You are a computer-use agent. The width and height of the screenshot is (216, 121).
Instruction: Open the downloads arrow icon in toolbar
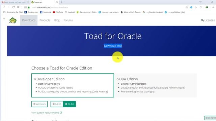tap(213, 7)
